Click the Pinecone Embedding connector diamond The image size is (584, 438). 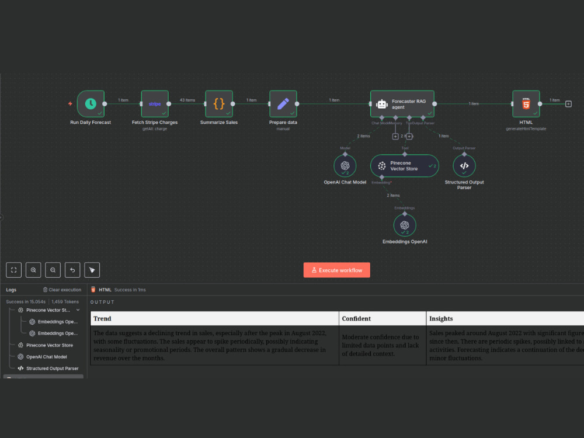pyautogui.click(x=382, y=178)
